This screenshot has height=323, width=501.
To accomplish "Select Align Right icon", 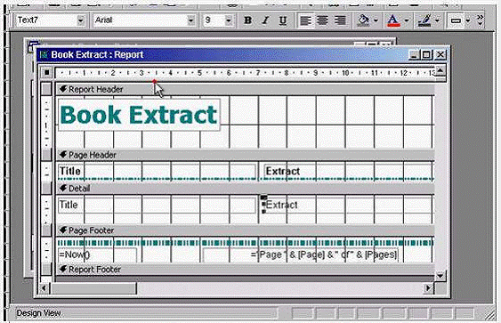I will pyautogui.click(x=340, y=20).
